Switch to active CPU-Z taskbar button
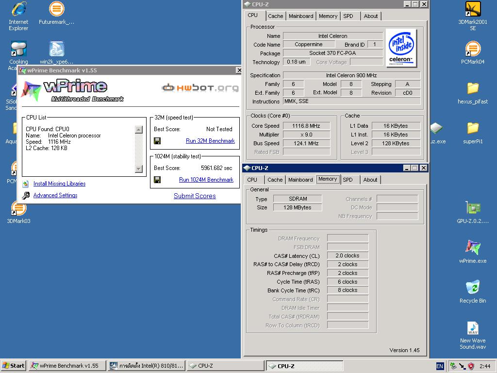Viewport: 497px width, 373px height. 305,366
